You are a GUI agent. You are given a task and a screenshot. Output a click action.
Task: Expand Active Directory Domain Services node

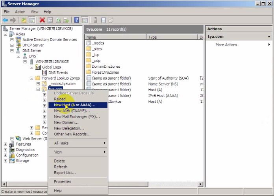(12, 40)
